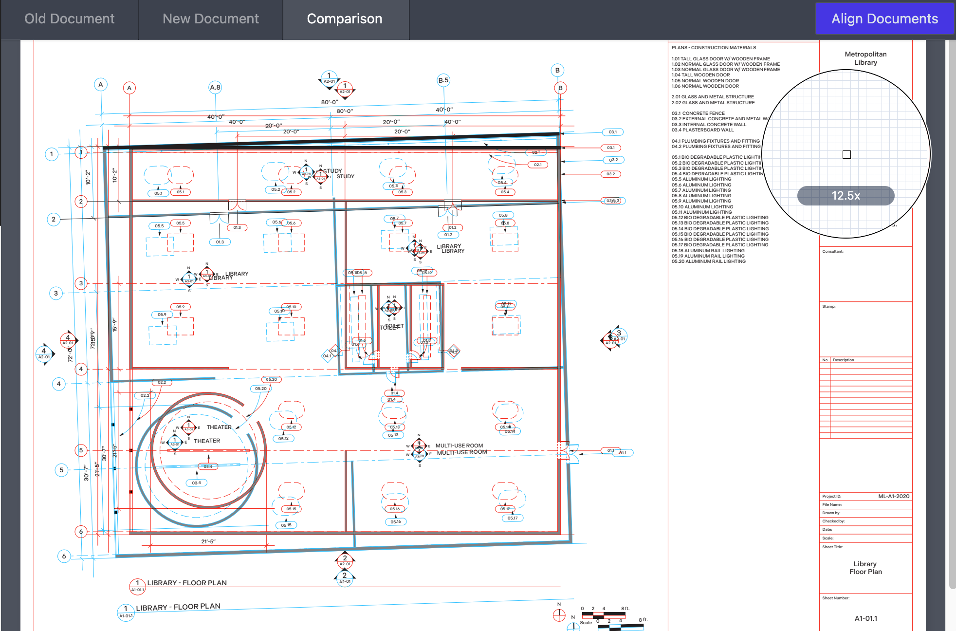Click the blue 03.1 callout tag

612,132
